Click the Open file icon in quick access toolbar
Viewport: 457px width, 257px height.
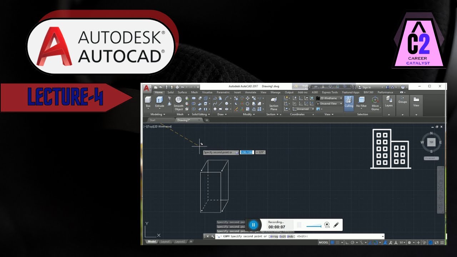click(x=161, y=87)
